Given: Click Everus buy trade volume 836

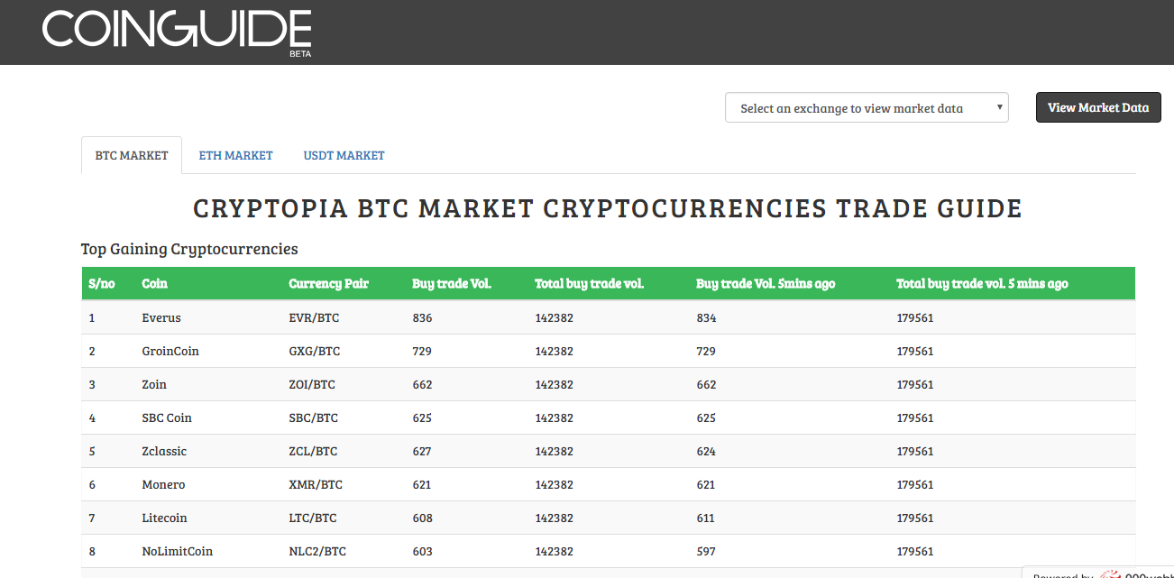Looking at the screenshot, I should click(x=422, y=317).
